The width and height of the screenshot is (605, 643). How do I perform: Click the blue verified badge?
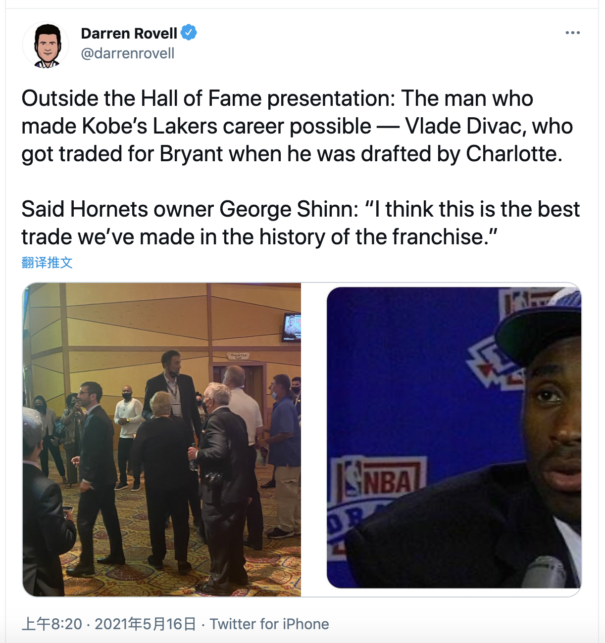[x=189, y=33]
